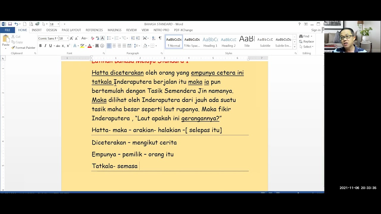
Task: Decrease the paragraph indent
Action: tap(133, 38)
